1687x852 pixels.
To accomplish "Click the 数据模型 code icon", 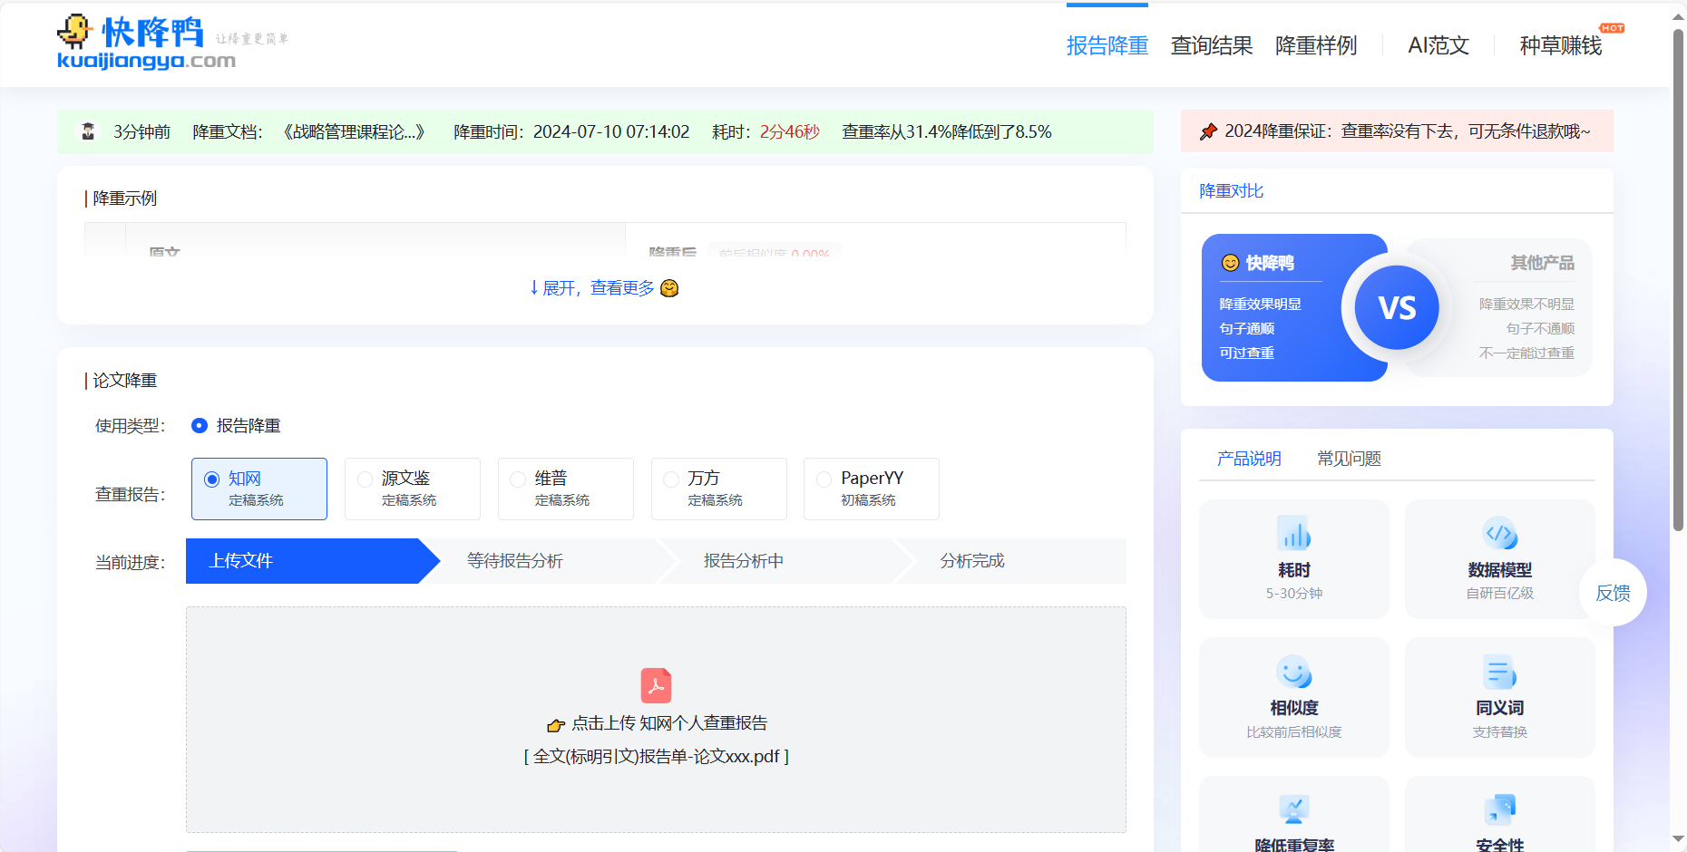I will 1499,535.
